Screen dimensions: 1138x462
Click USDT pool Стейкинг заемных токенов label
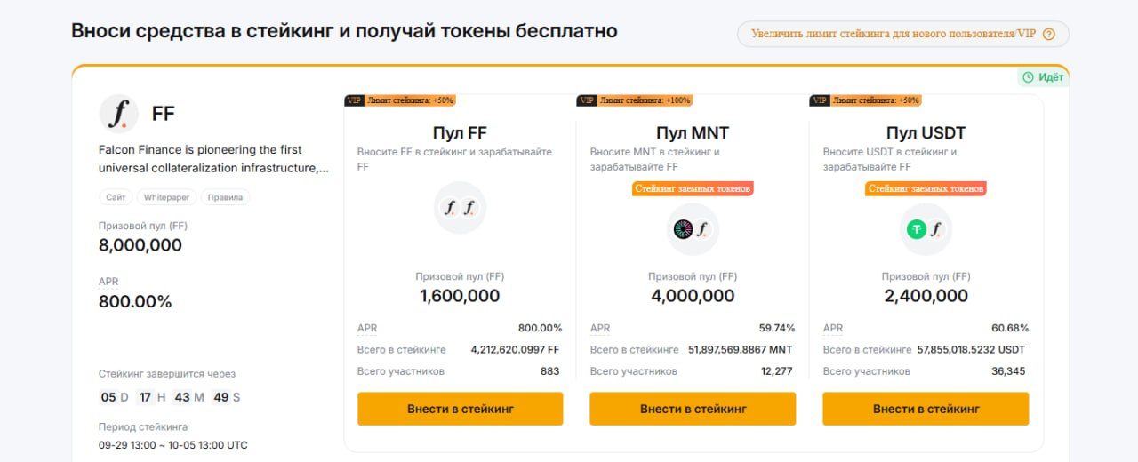point(926,188)
